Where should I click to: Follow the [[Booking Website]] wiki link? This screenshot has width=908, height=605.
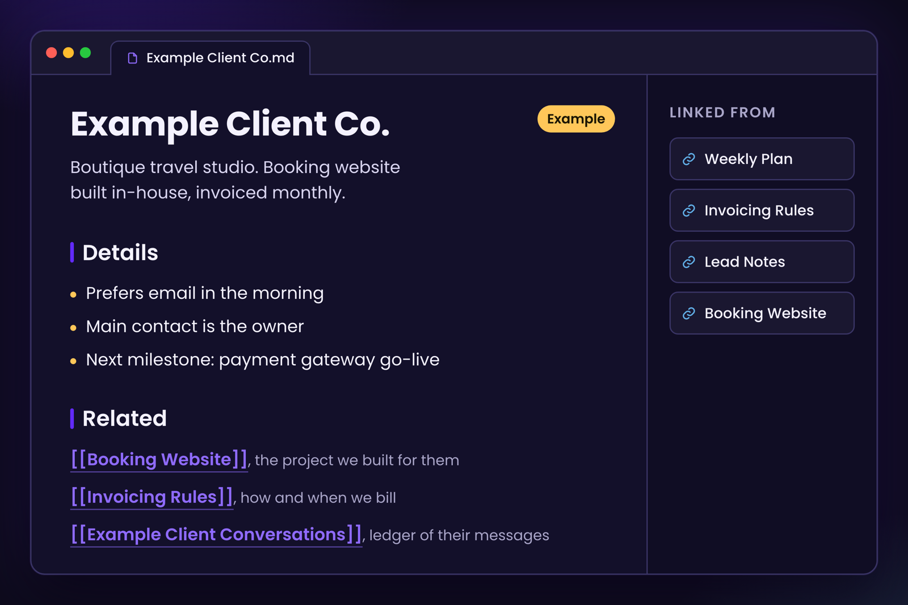tap(159, 459)
